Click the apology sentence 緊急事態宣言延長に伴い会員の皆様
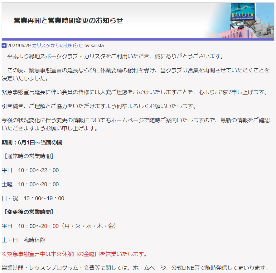The image size is (276, 273). click(x=135, y=92)
